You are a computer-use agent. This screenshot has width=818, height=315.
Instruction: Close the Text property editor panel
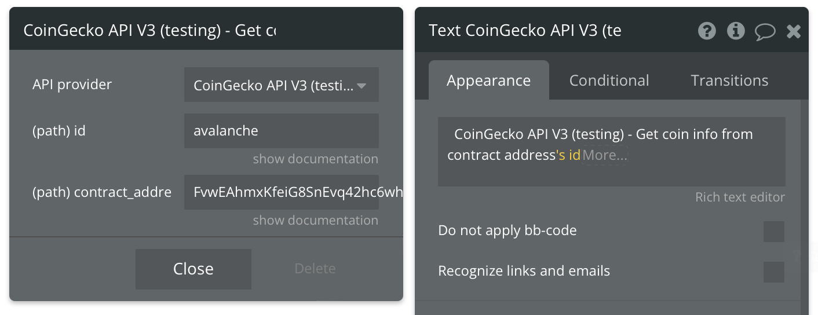point(794,31)
